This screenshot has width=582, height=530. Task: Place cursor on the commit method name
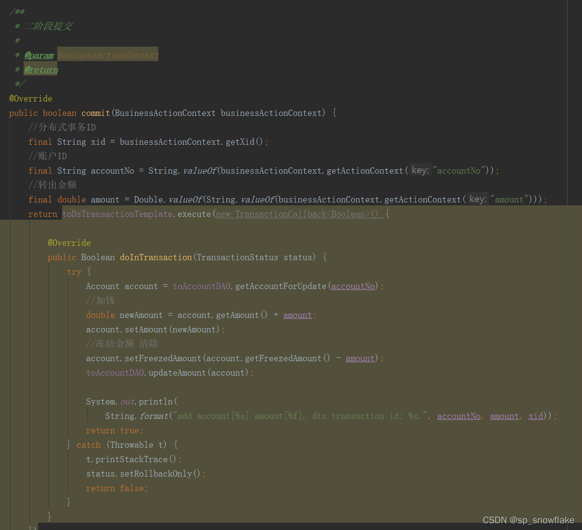96,113
